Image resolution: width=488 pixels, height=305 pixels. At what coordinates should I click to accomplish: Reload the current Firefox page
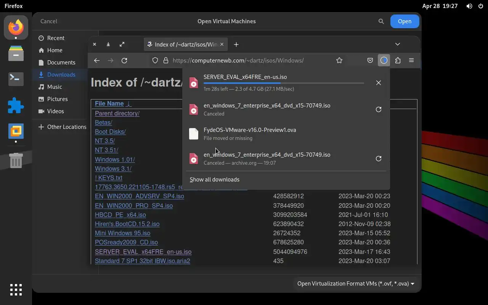point(124,60)
